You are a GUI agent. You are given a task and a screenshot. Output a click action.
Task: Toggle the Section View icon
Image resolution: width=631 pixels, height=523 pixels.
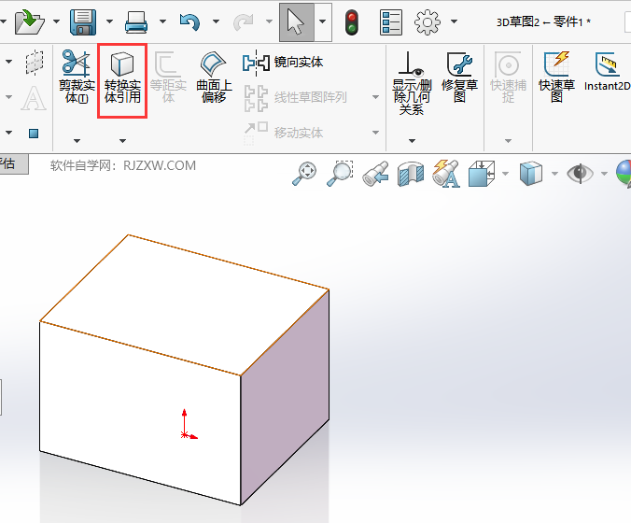click(411, 174)
